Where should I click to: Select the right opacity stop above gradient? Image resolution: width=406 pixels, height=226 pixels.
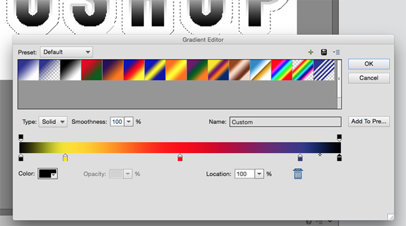tap(339, 138)
